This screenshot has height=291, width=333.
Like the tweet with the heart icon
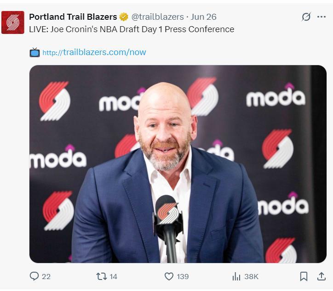[169, 276]
